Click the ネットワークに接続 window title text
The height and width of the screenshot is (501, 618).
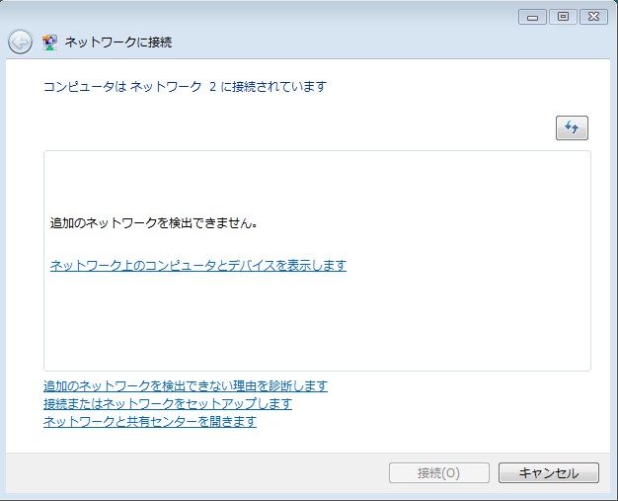tap(118, 42)
